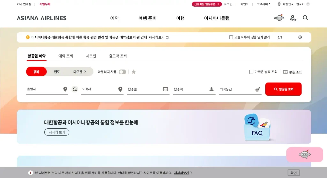This screenshot has width=327, height=178.
Task: Close the notice banner with the circled X
Action: click(300, 37)
